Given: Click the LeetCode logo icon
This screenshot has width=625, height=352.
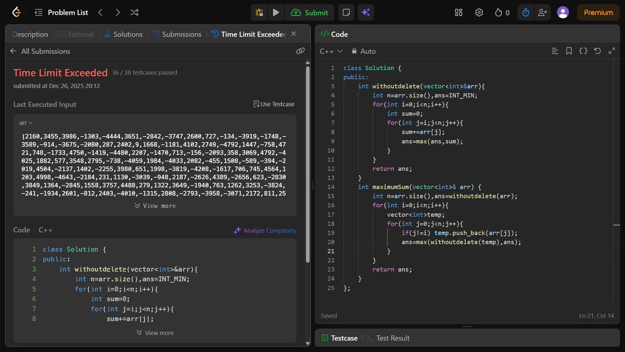Looking at the screenshot, I should (16, 13).
